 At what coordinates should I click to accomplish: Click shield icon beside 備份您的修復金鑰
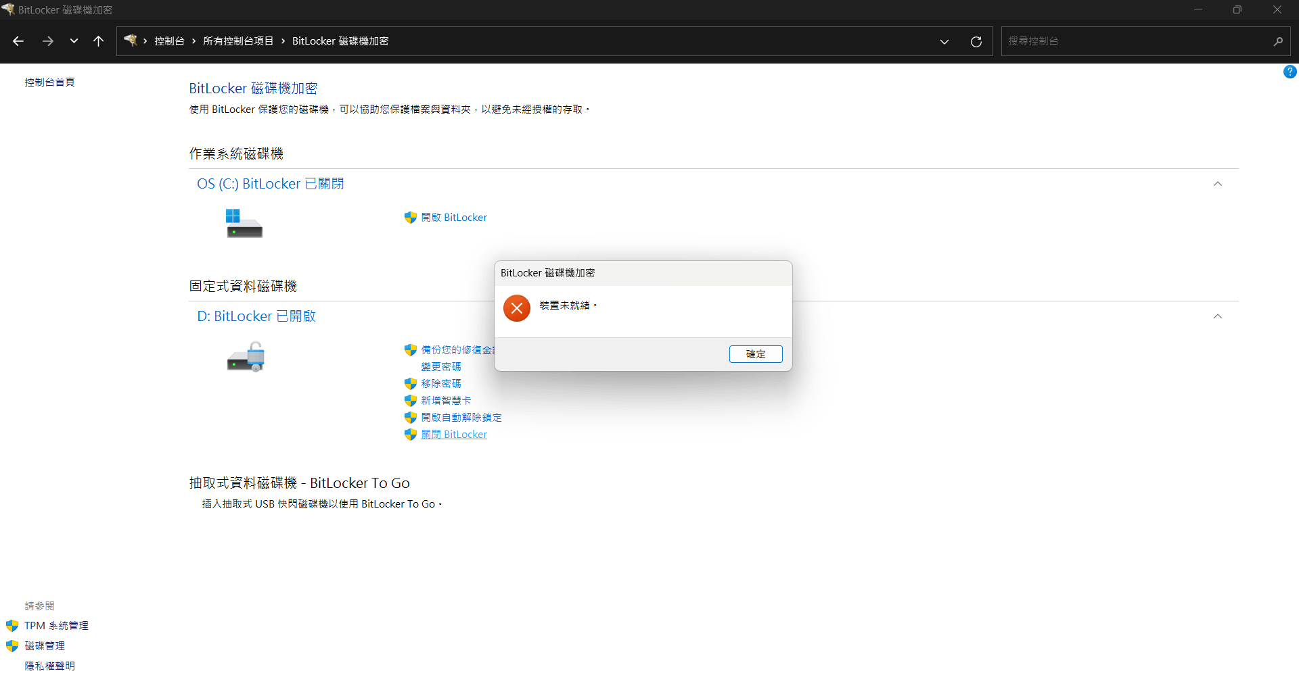pyautogui.click(x=411, y=350)
